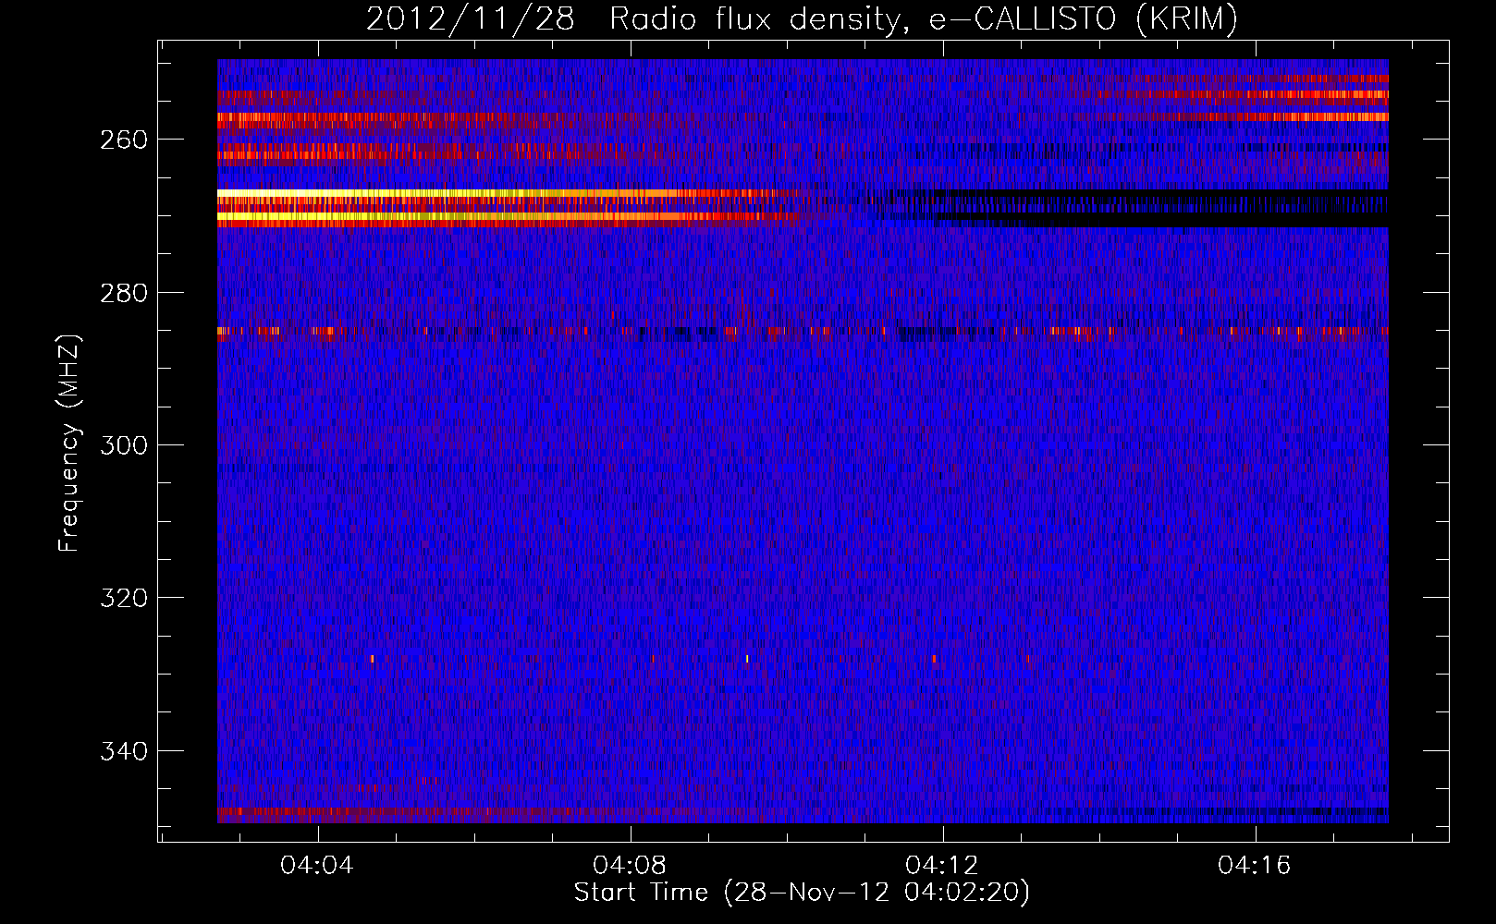Click the 04:16 time tick label
This screenshot has height=924, width=1496.
[x=1255, y=866]
